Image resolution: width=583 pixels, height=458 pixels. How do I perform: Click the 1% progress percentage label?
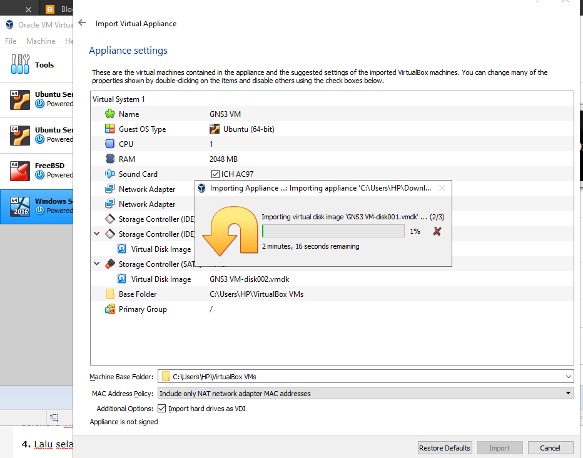pyautogui.click(x=415, y=231)
